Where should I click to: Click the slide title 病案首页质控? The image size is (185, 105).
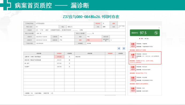click(x=33, y=6)
